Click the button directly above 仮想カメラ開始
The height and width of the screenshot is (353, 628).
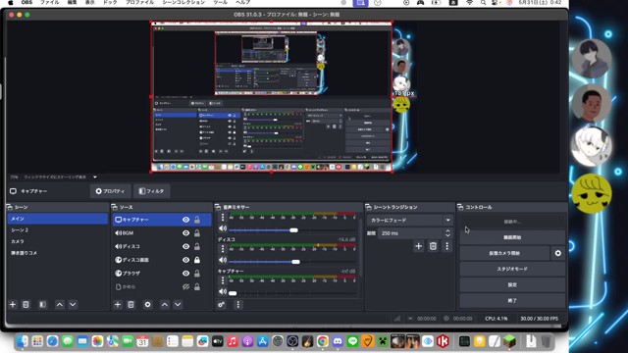tap(512, 237)
